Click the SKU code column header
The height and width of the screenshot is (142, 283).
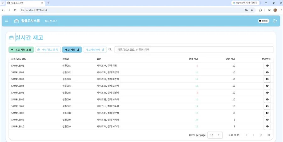[x=19, y=59]
